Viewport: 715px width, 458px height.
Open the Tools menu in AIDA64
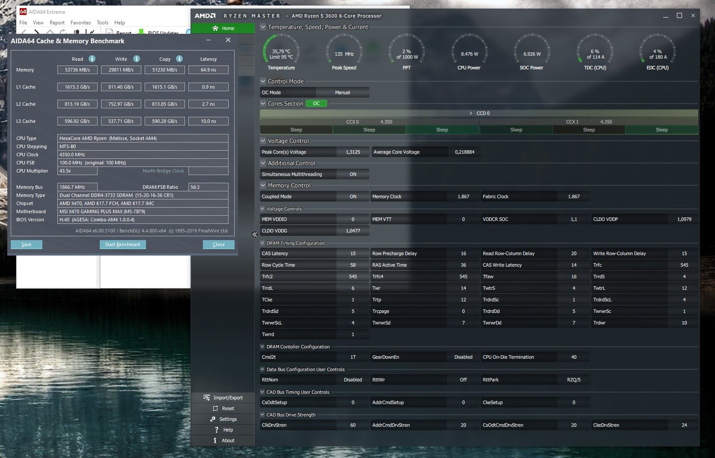pos(103,23)
